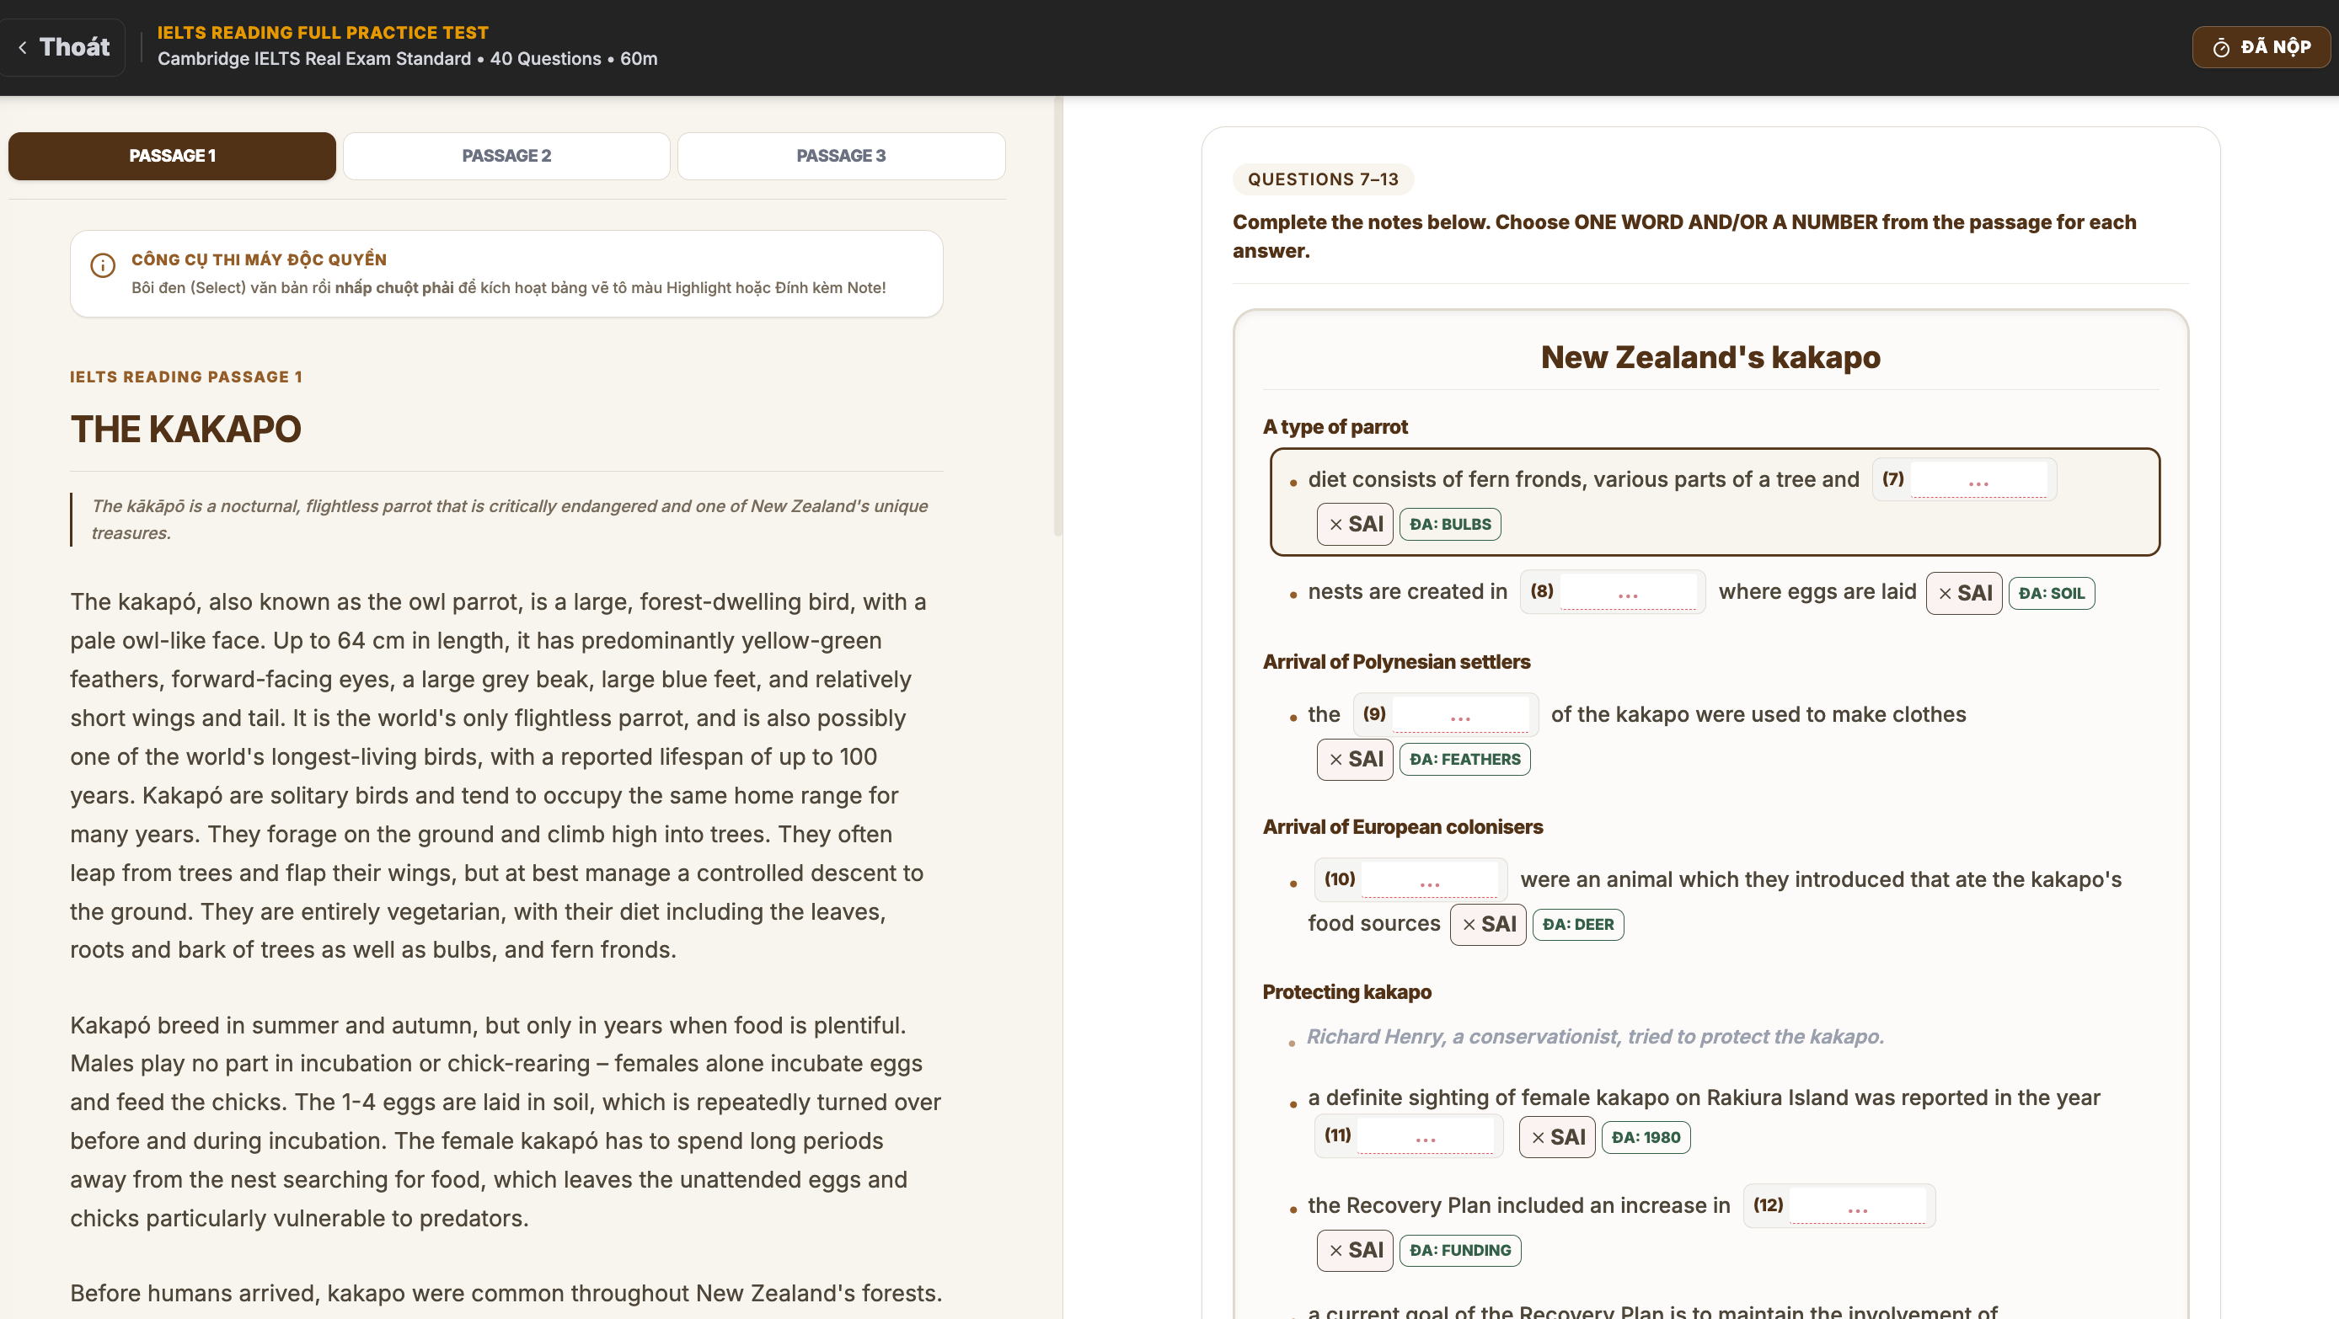Click the Thoát back button

pyautogui.click(x=63, y=47)
